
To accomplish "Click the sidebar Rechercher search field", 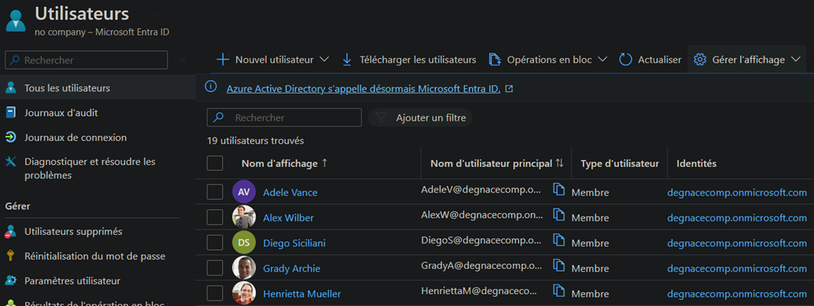I will [x=86, y=60].
